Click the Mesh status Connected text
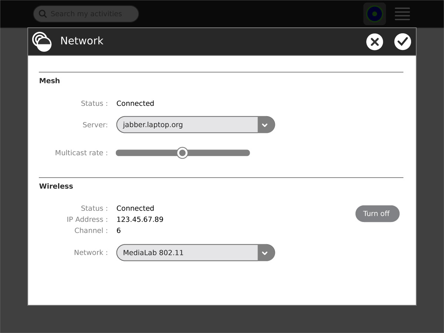The height and width of the screenshot is (333, 444). click(135, 103)
